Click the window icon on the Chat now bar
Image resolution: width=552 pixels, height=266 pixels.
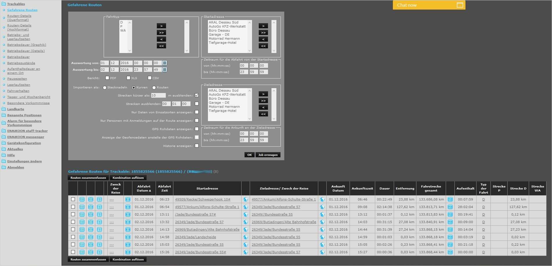(460, 5)
